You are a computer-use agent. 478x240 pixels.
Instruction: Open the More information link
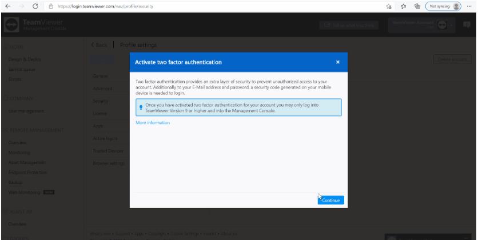point(153,123)
